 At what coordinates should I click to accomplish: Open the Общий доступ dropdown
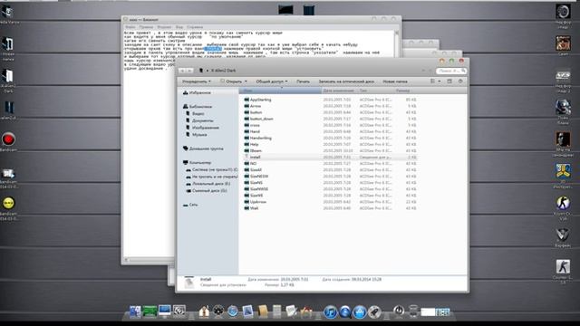pyautogui.click(x=272, y=81)
